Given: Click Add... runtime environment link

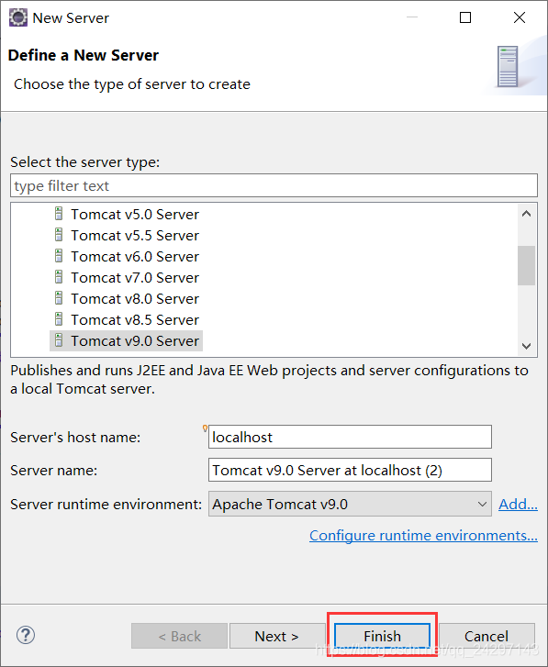Looking at the screenshot, I should [518, 504].
